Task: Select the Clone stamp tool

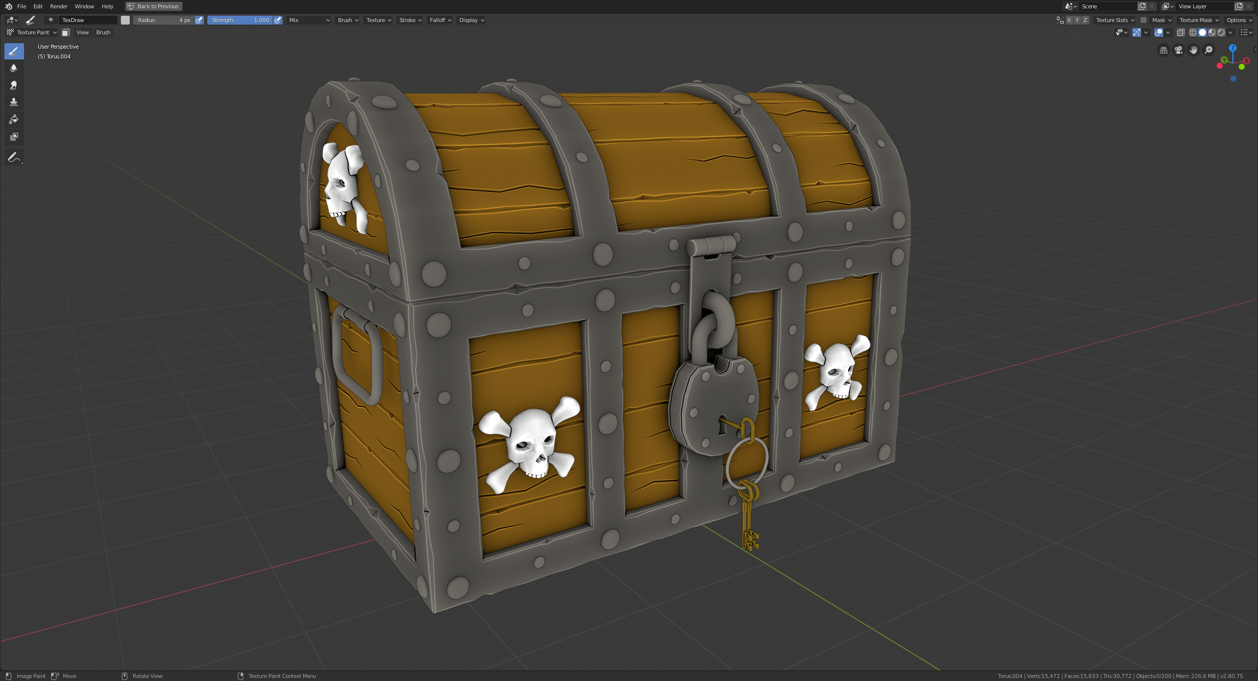Action: point(14,102)
